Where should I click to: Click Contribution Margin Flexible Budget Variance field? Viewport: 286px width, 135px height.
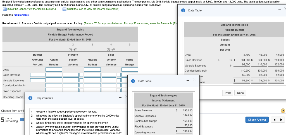click(70, 85)
